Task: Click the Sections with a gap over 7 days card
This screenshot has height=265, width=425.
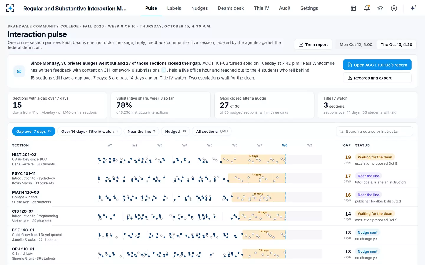Action: 57,105
